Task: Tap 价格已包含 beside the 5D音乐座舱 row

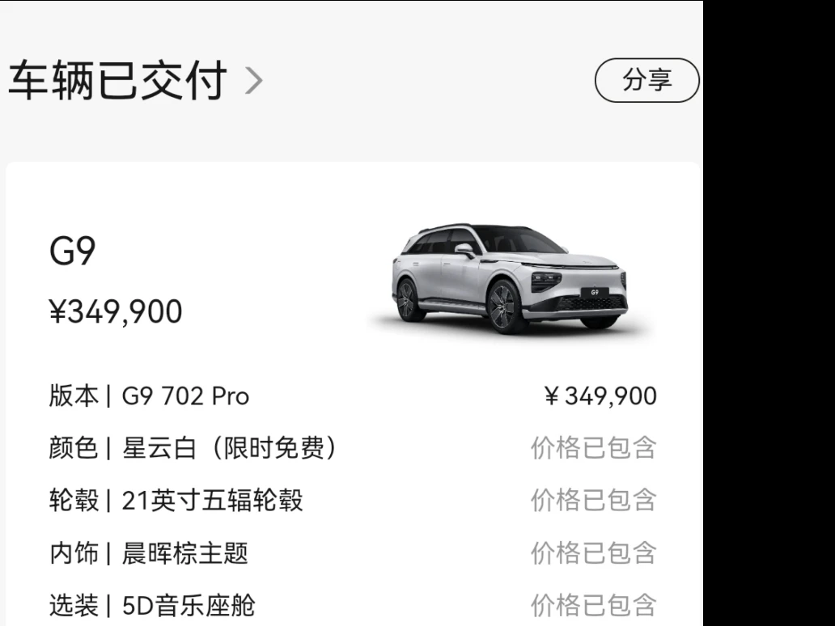Action: pyautogui.click(x=593, y=605)
